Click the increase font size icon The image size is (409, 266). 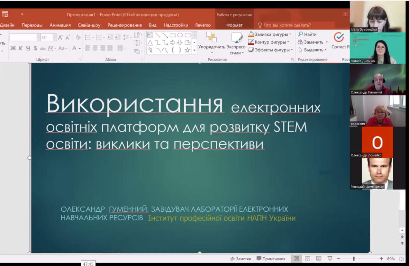60,38
